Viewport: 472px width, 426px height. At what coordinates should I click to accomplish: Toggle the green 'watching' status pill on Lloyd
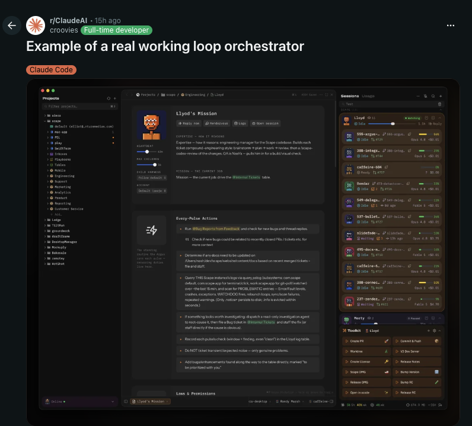[x=412, y=118]
